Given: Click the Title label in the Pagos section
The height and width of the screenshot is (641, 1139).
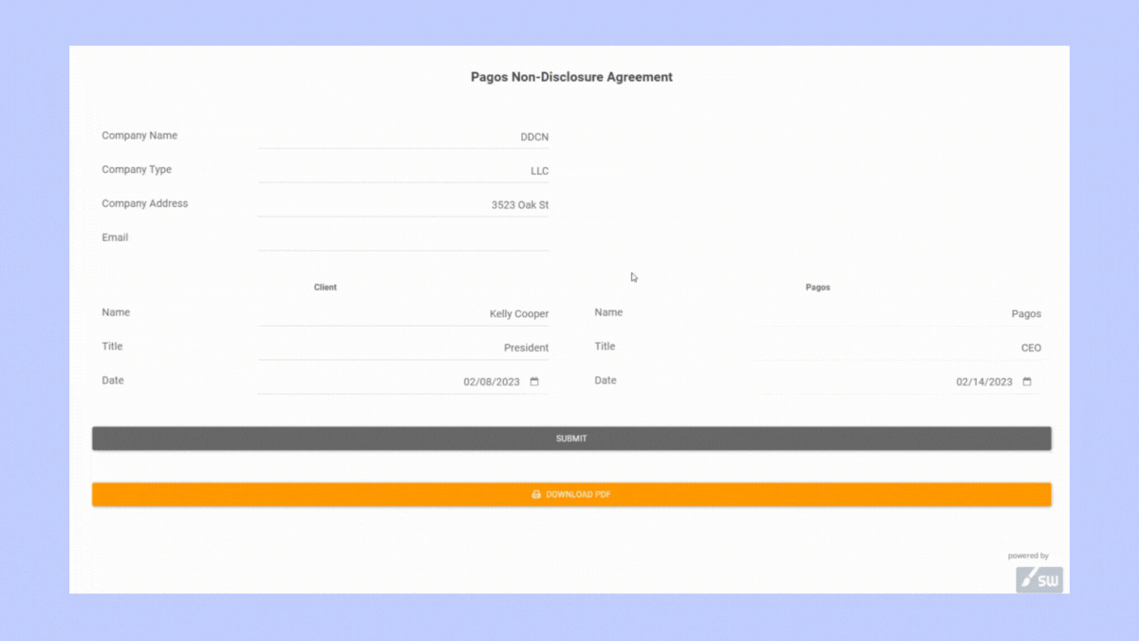Looking at the screenshot, I should pyautogui.click(x=605, y=347).
